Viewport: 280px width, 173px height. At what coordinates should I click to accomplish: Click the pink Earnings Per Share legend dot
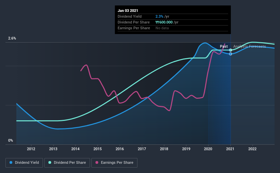coord(97,162)
